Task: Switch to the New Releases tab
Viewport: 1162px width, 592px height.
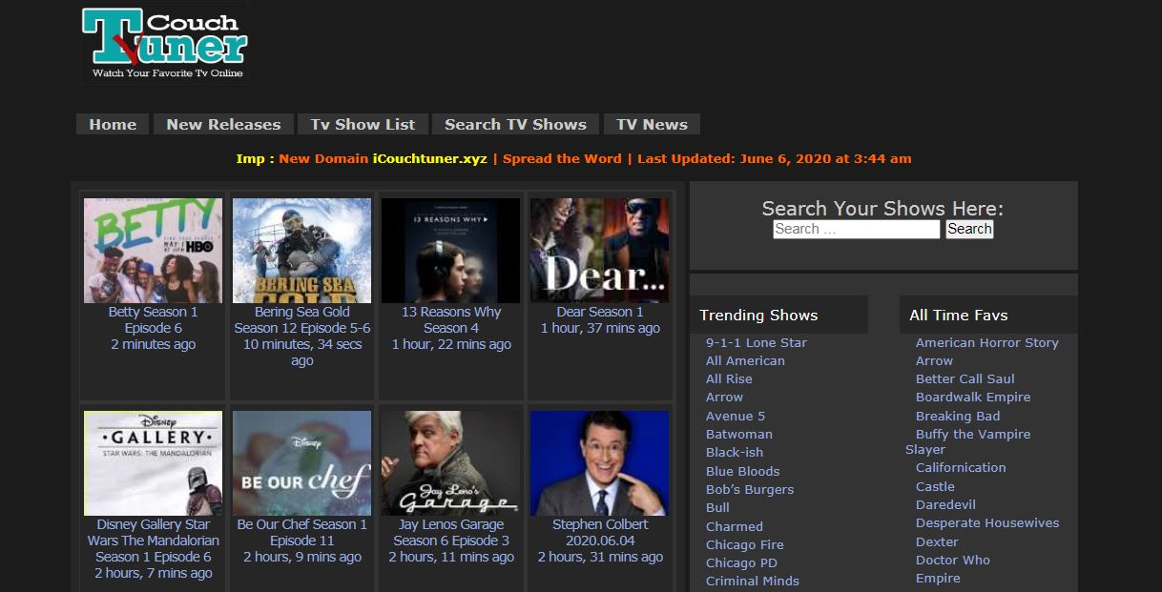Action: tap(223, 124)
